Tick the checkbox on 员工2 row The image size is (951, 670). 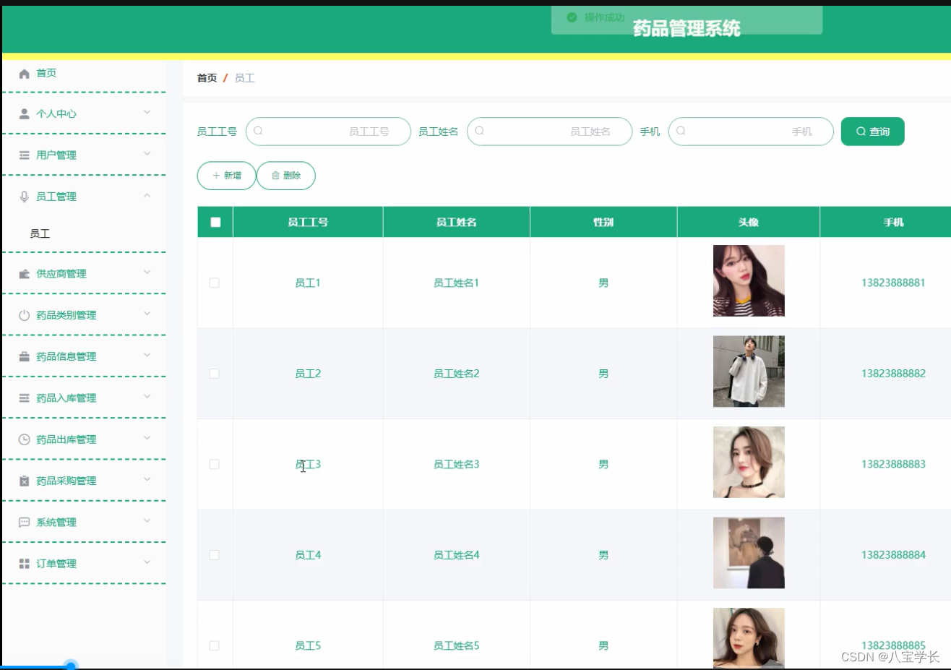point(214,373)
